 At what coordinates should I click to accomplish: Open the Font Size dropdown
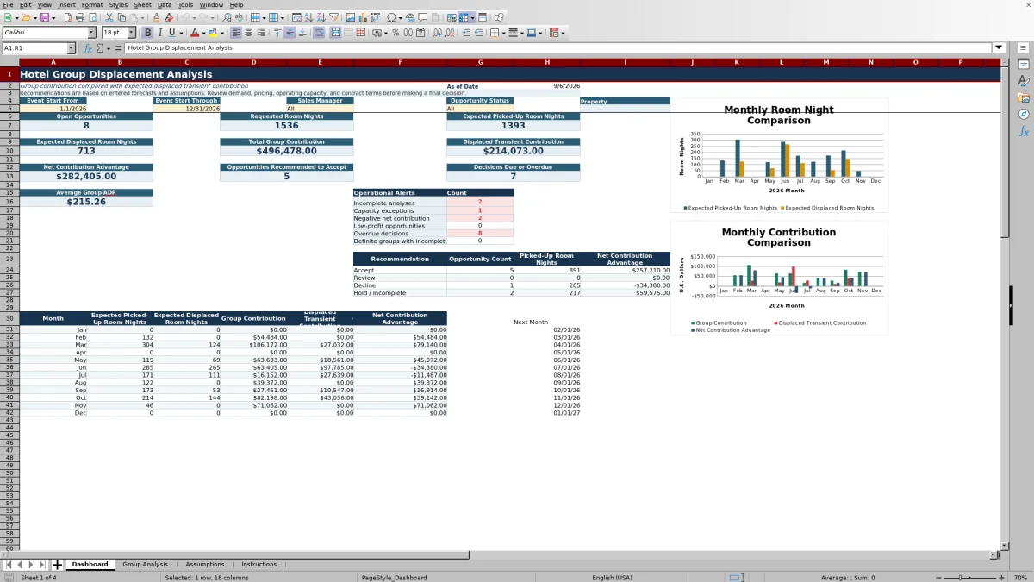(x=131, y=33)
